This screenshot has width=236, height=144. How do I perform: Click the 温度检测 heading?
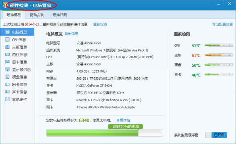point(182,34)
